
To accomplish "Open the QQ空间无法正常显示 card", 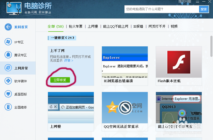I will pos(125,112).
